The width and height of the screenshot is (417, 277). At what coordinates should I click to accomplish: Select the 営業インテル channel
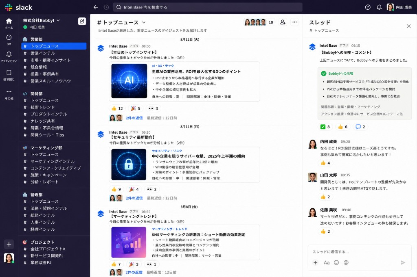click(54, 53)
